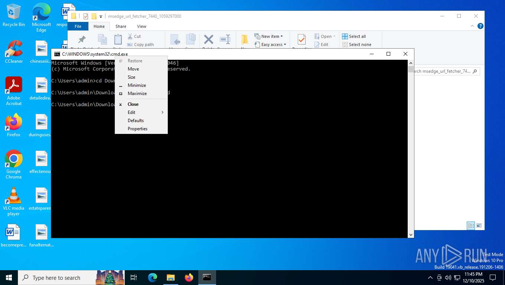The width and height of the screenshot is (505, 285).
Task: Launch Google Chrome from the desktop
Action: [14, 164]
